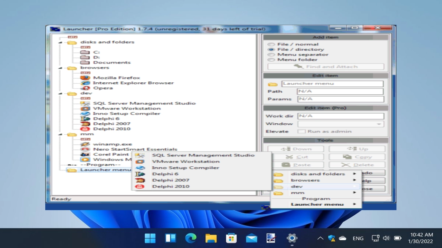442x248 pixels.
Task: Click into the Params input field
Action: 340,99
